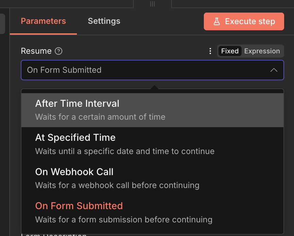
Task: Switch to the Parameters tab
Action: [43, 21]
